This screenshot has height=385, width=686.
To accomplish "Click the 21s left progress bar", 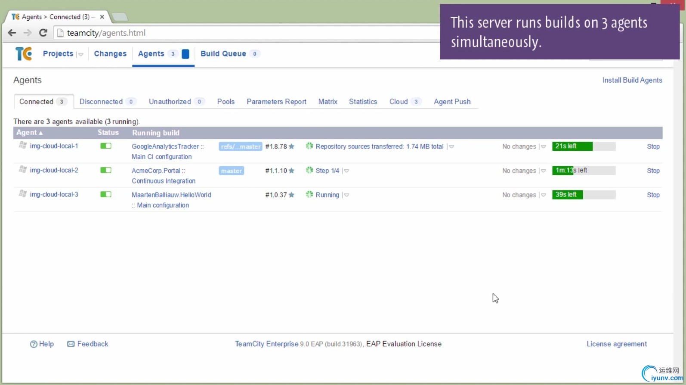I will click(584, 146).
